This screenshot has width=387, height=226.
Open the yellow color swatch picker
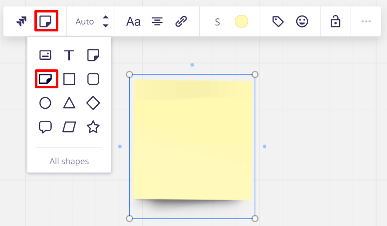pos(241,21)
